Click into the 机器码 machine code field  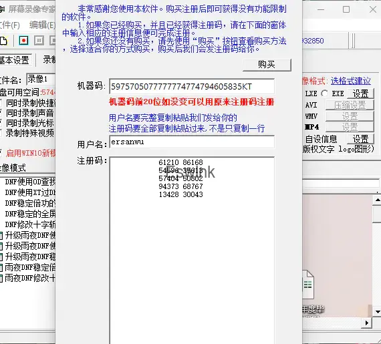[192, 86]
